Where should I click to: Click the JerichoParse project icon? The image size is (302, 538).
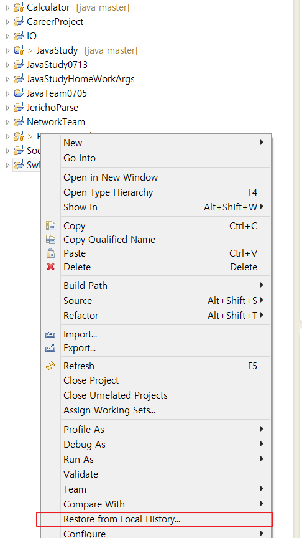(19, 108)
